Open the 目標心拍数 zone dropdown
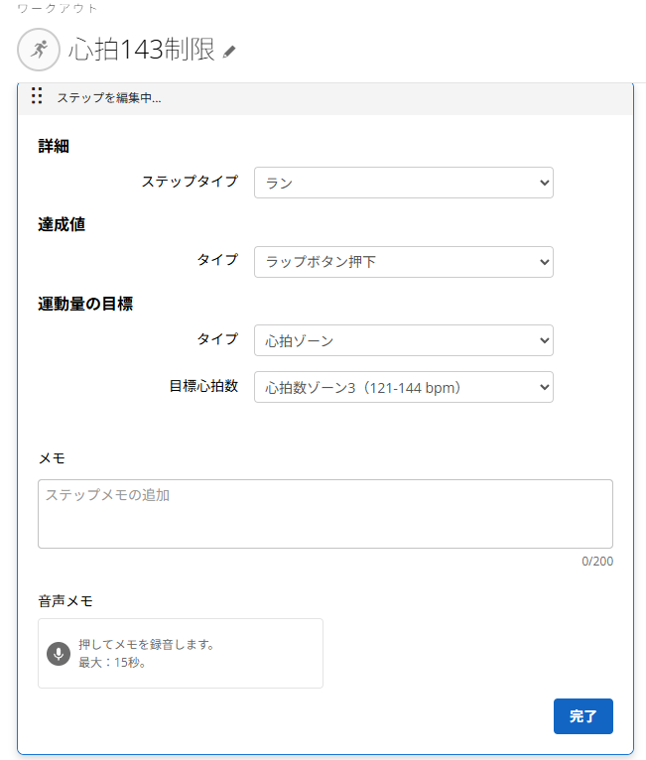 click(x=404, y=387)
